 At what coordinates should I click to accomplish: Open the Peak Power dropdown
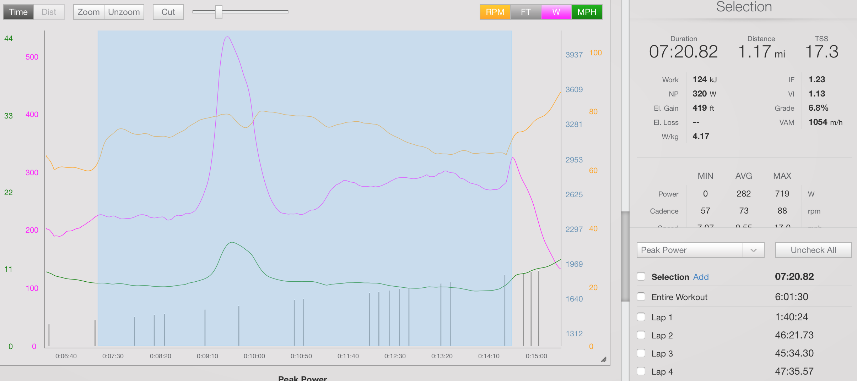(689, 250)
